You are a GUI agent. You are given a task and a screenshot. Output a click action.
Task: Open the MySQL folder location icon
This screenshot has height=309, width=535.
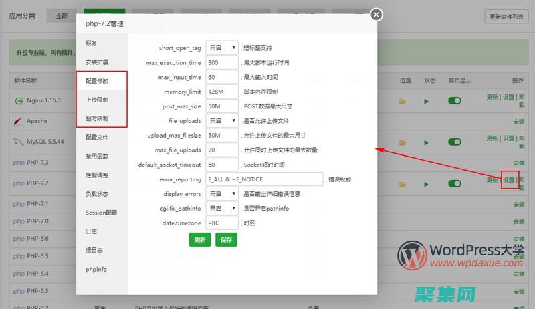click(x=403, y=141)
